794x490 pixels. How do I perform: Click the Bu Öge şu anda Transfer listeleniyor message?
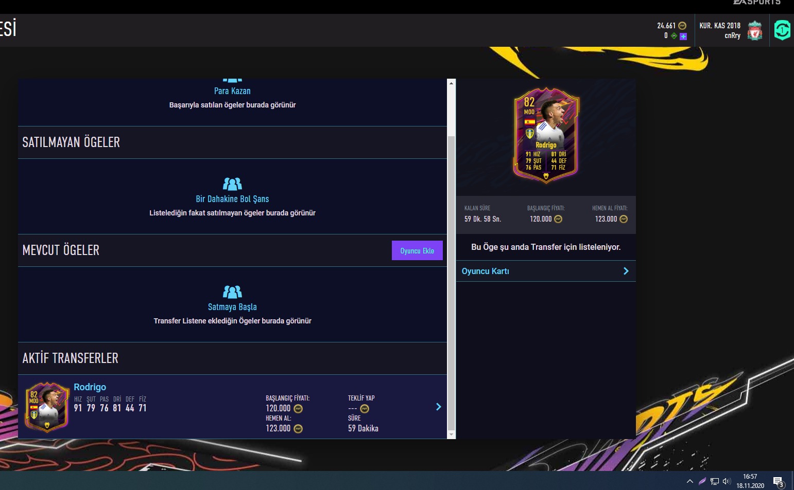(x=546, y=247)
